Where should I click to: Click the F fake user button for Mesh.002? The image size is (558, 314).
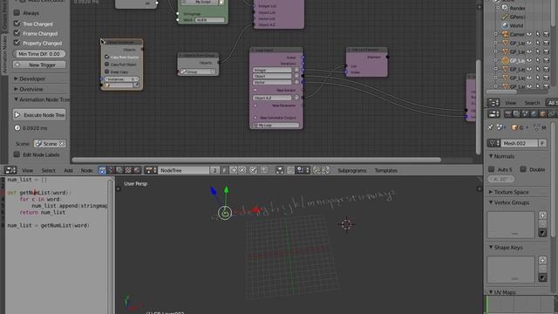coord(542,143)
